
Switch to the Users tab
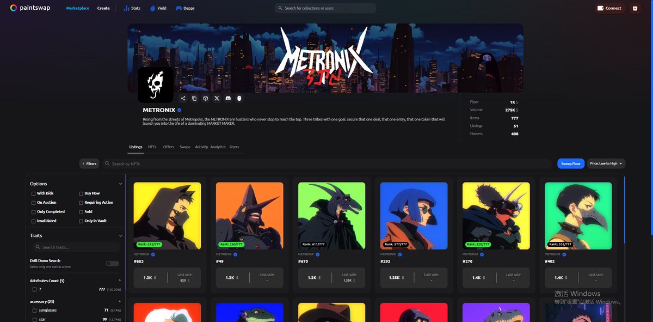234,147
